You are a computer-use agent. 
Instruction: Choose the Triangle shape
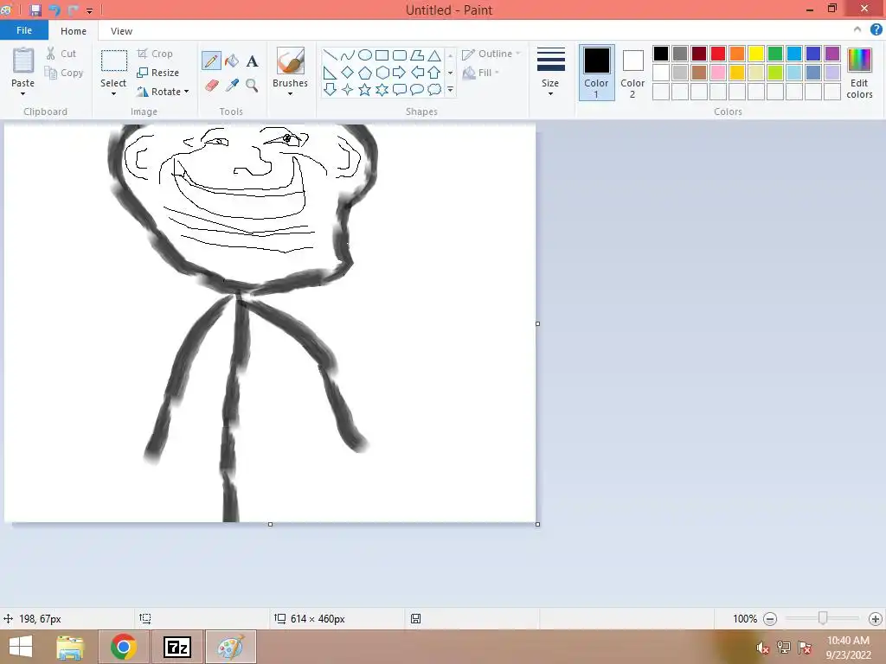434,54
